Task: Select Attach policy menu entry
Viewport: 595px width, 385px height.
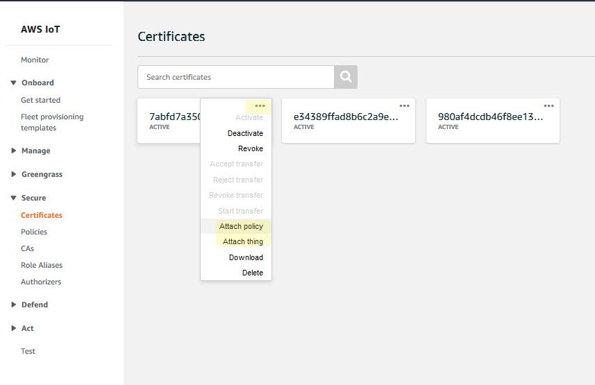Action: click(241, 226)
